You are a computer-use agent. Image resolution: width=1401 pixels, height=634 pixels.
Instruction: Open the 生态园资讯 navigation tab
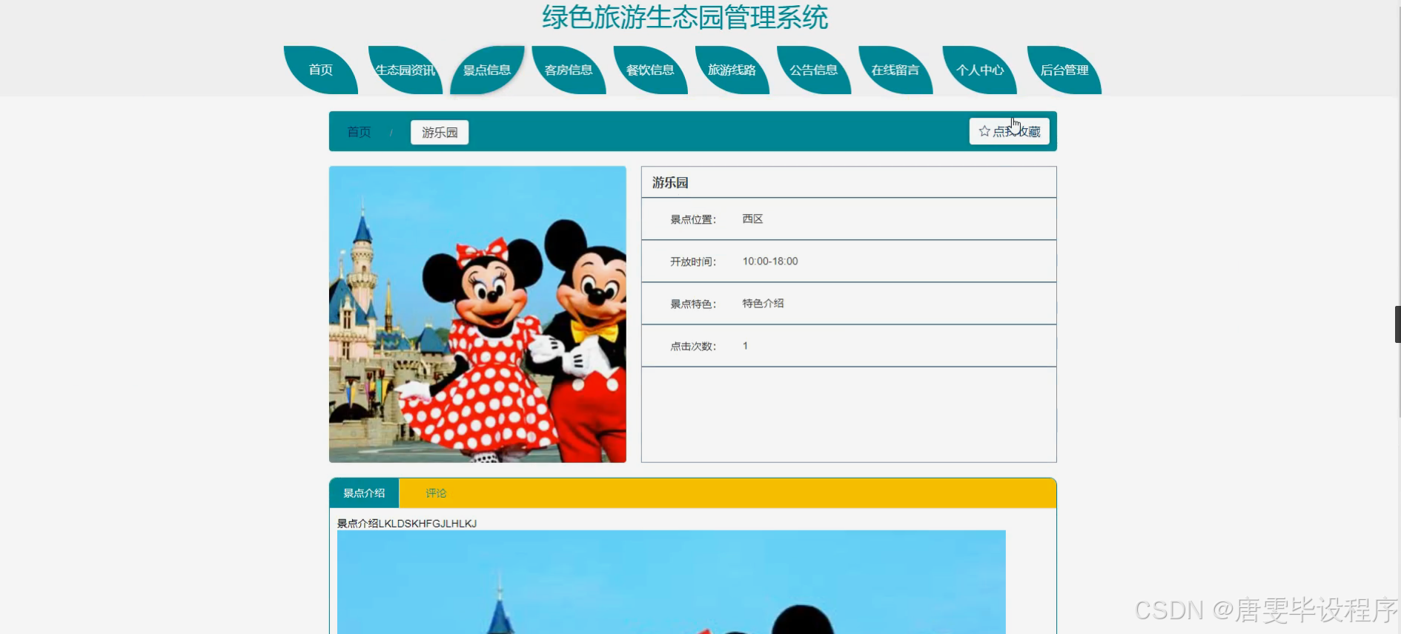pyautogui.click(x=405, y=70)
